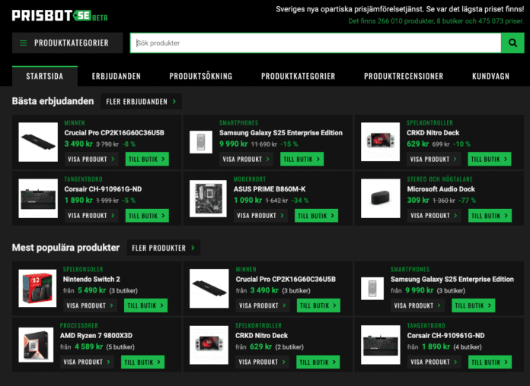The image size is (530, 386).
Task: Click the ASUS PRIME B860M-K title
Action: pyautogui.click(x=270, y=189)
